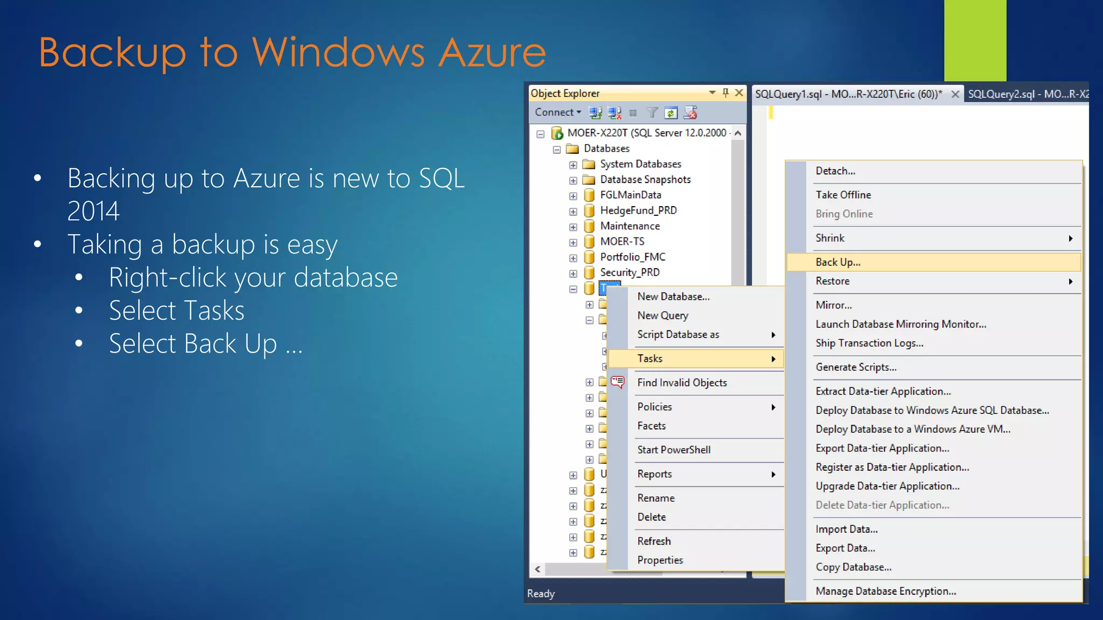Select Import Data... menu item

pyautogui.click(x=934, y=529)
